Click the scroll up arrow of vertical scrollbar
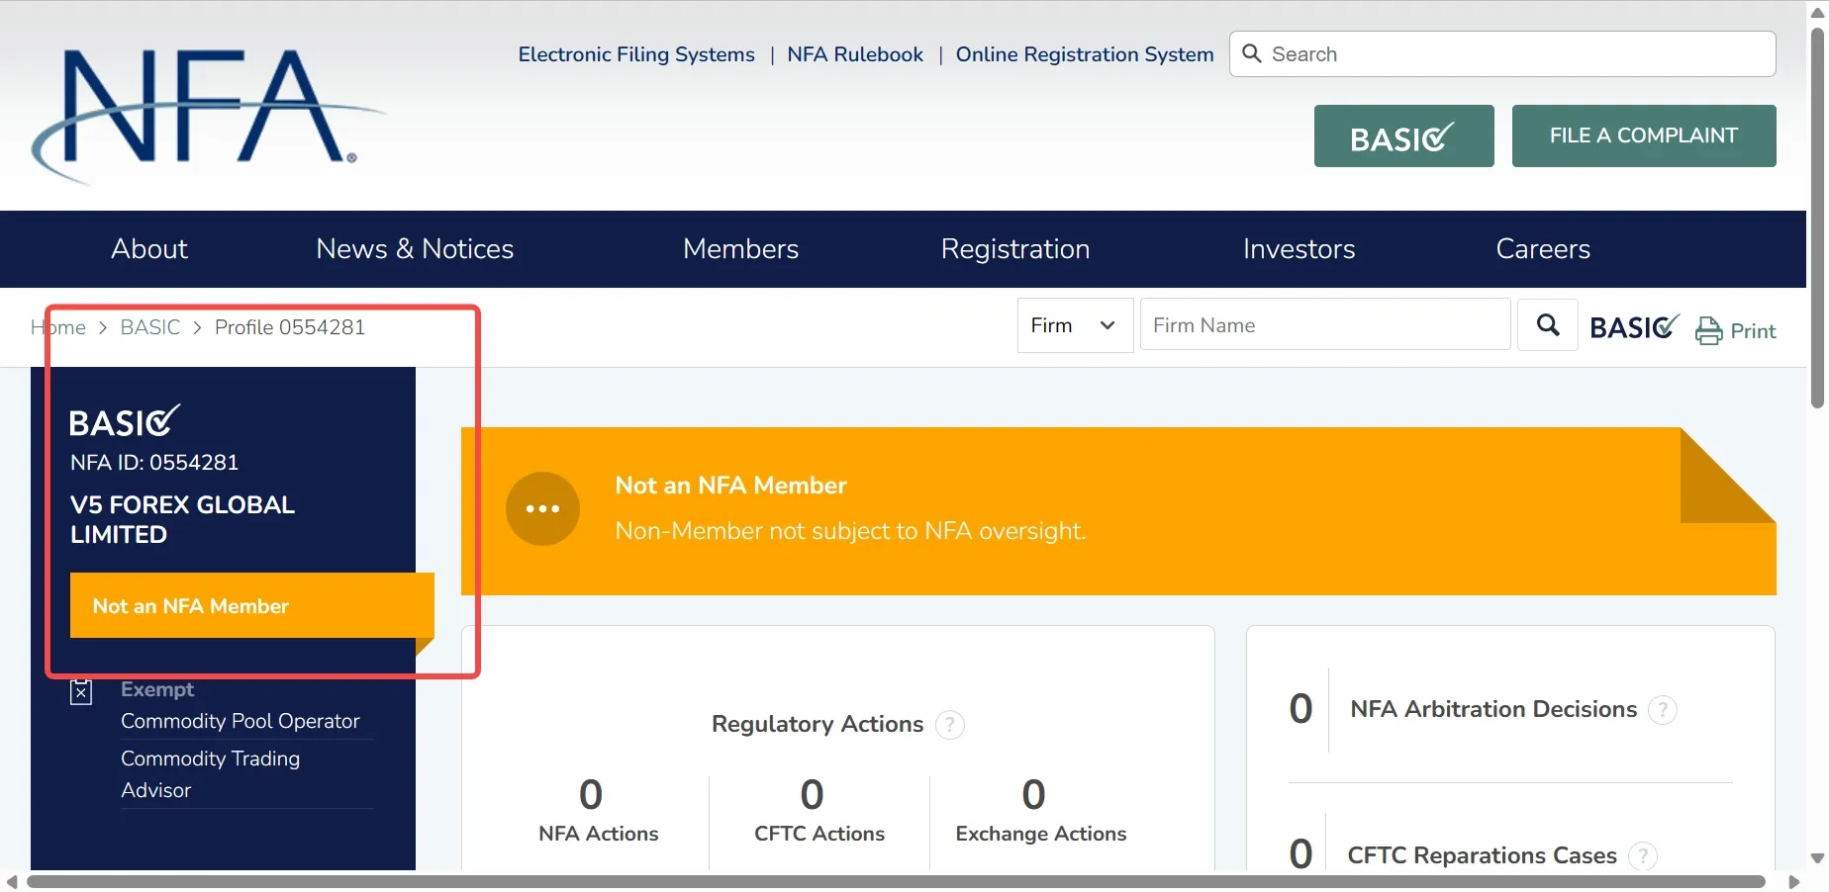This screenshot has width=1829, height=892. tap(1817, 13)
